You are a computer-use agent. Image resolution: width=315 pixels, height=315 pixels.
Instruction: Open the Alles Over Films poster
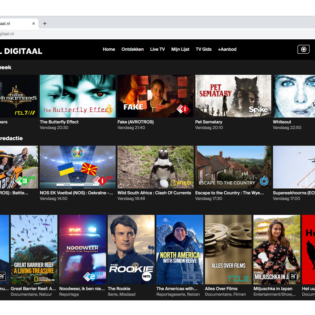click(228, 250)
